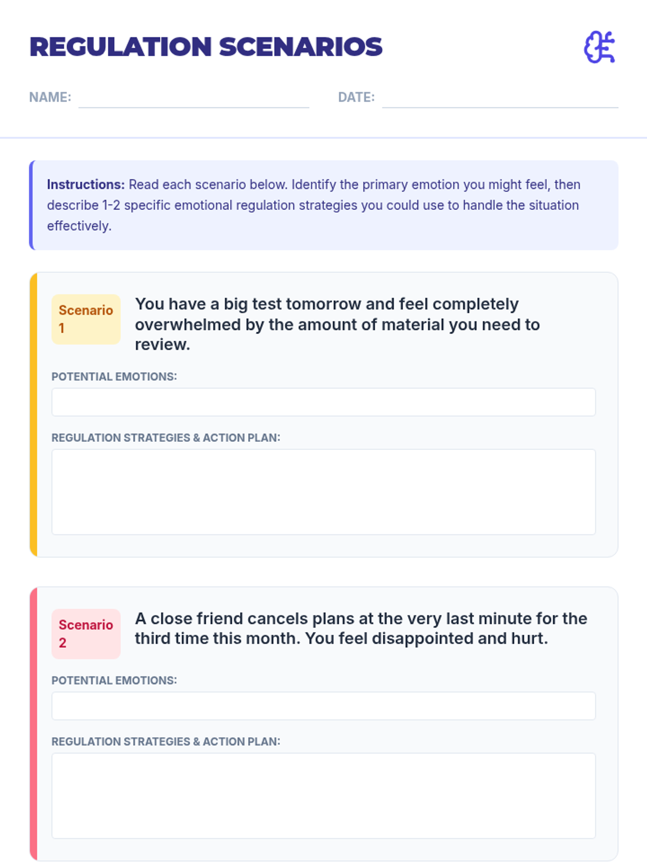Click the Regulation Scenarios heading
The image size is (647, 863).
(206, 47)
